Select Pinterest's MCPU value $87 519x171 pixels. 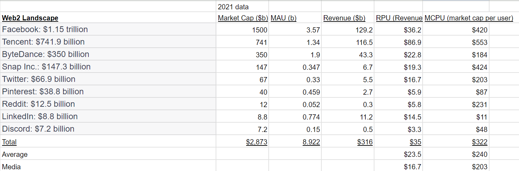click(482, 92)
